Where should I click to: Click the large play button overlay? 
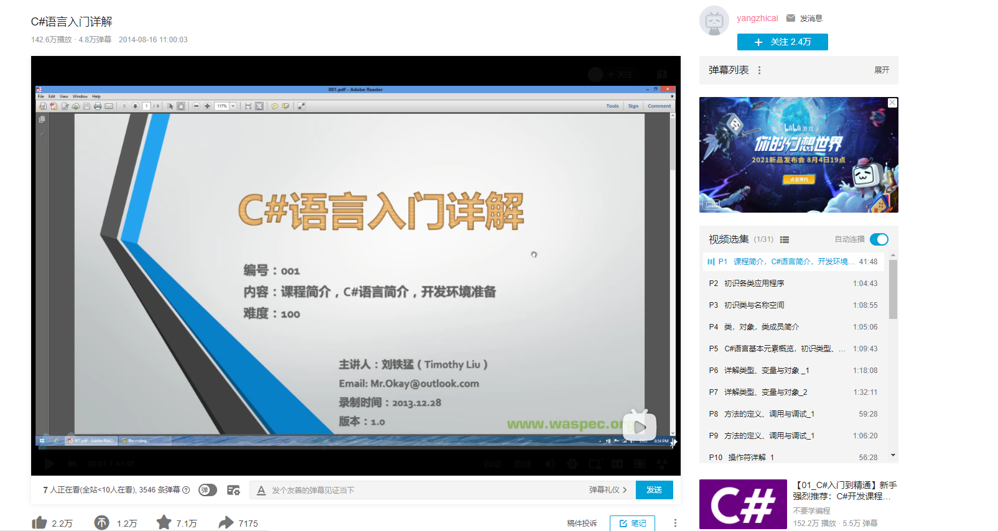click(x=639, y=427)
